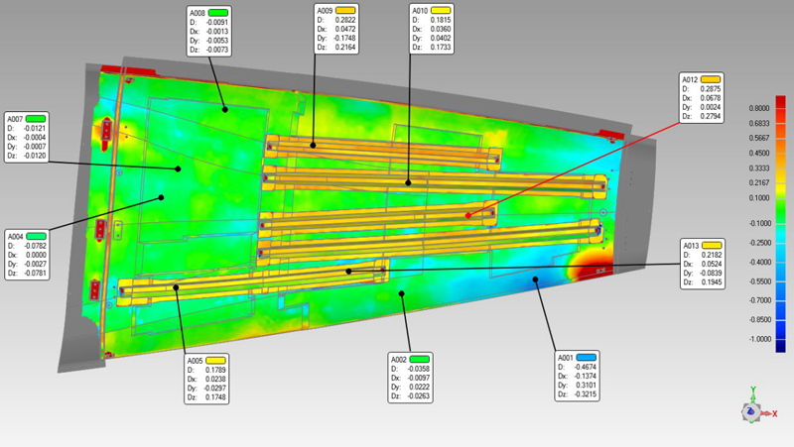The height and width of the screenshot is (447, 794).
Task: Select the A012 measurement point on the model
Action: tap(467, 215)
